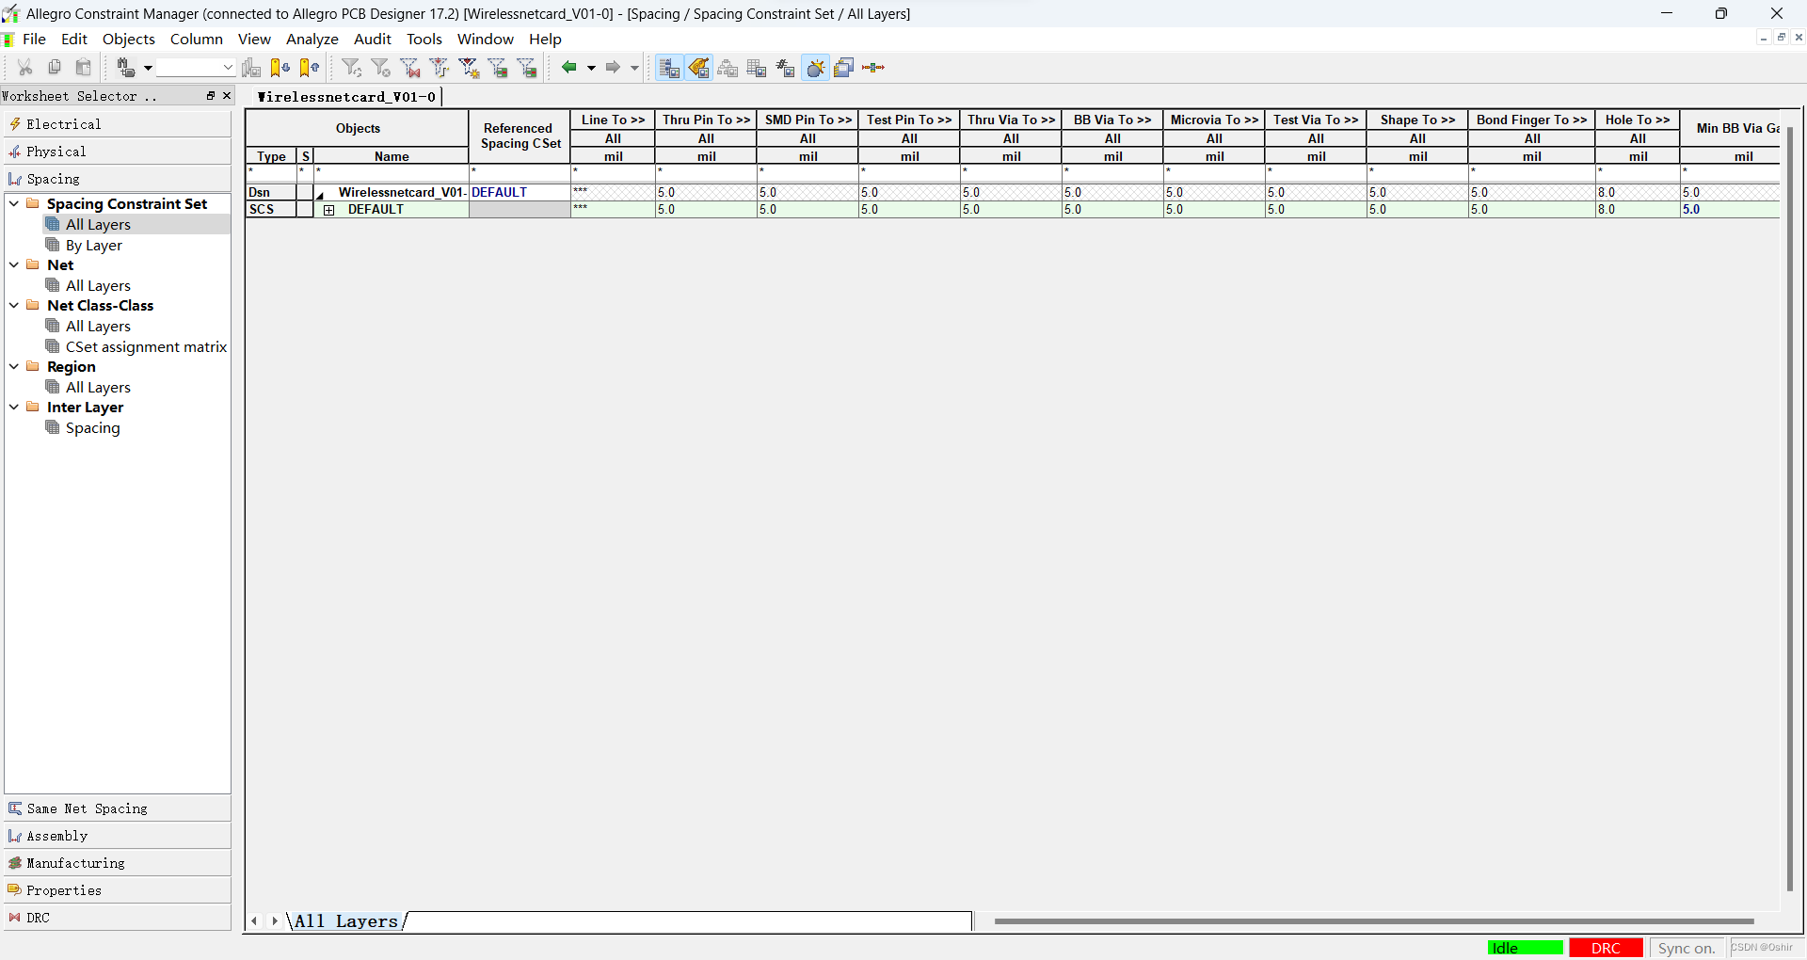Open the Audit menu
The height and width of the screenshot is (960, 1807).
(372, 39)
